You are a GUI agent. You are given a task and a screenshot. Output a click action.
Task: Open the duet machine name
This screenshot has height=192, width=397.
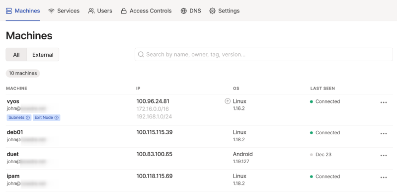[x=12, y=154]
